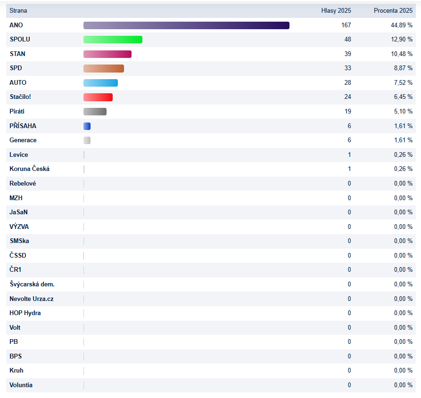The width and height of the screenshot is (421, 398).
Task: Click the Strana column header
Action: [x=18, y=10]
